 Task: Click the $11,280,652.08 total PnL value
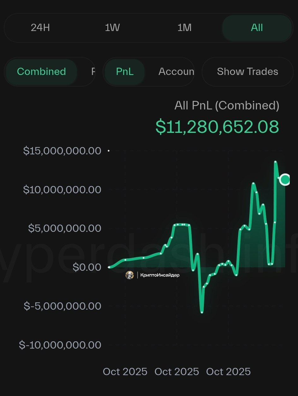217,127
